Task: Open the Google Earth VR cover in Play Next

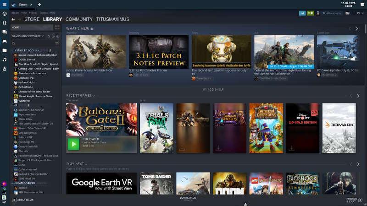Action: pyautogui.click(x=101, y=184)
